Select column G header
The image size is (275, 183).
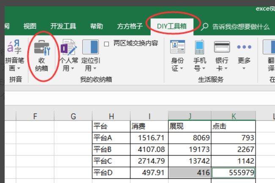[x=73, y=116]
